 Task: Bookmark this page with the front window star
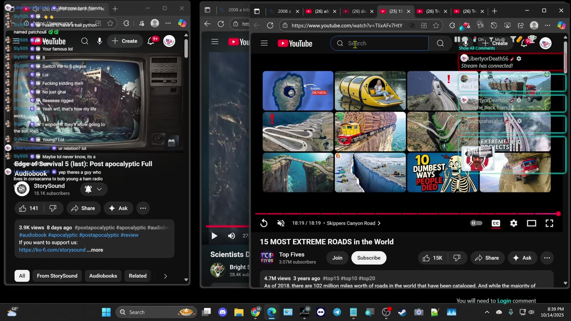point(436,25)
